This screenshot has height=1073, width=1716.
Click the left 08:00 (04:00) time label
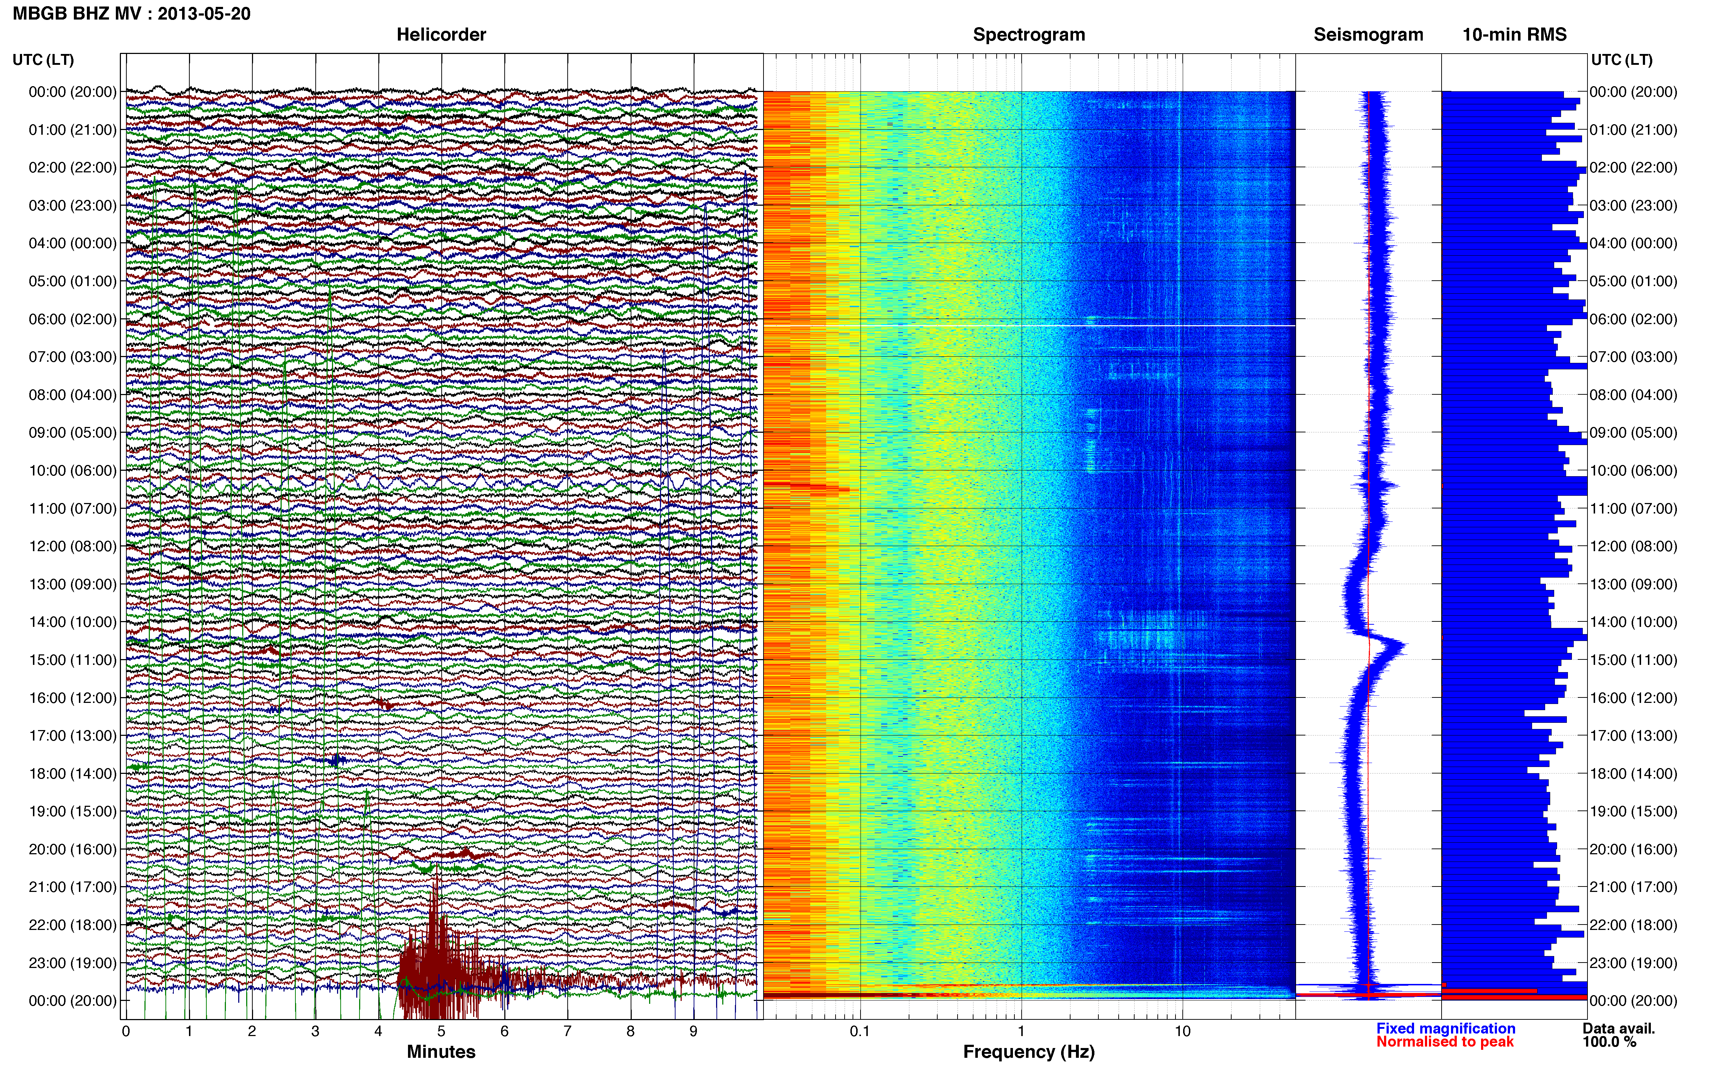point(72,395)
